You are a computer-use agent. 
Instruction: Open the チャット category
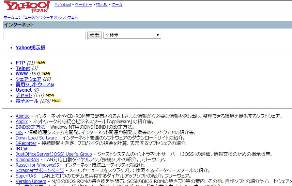[24, 95]
